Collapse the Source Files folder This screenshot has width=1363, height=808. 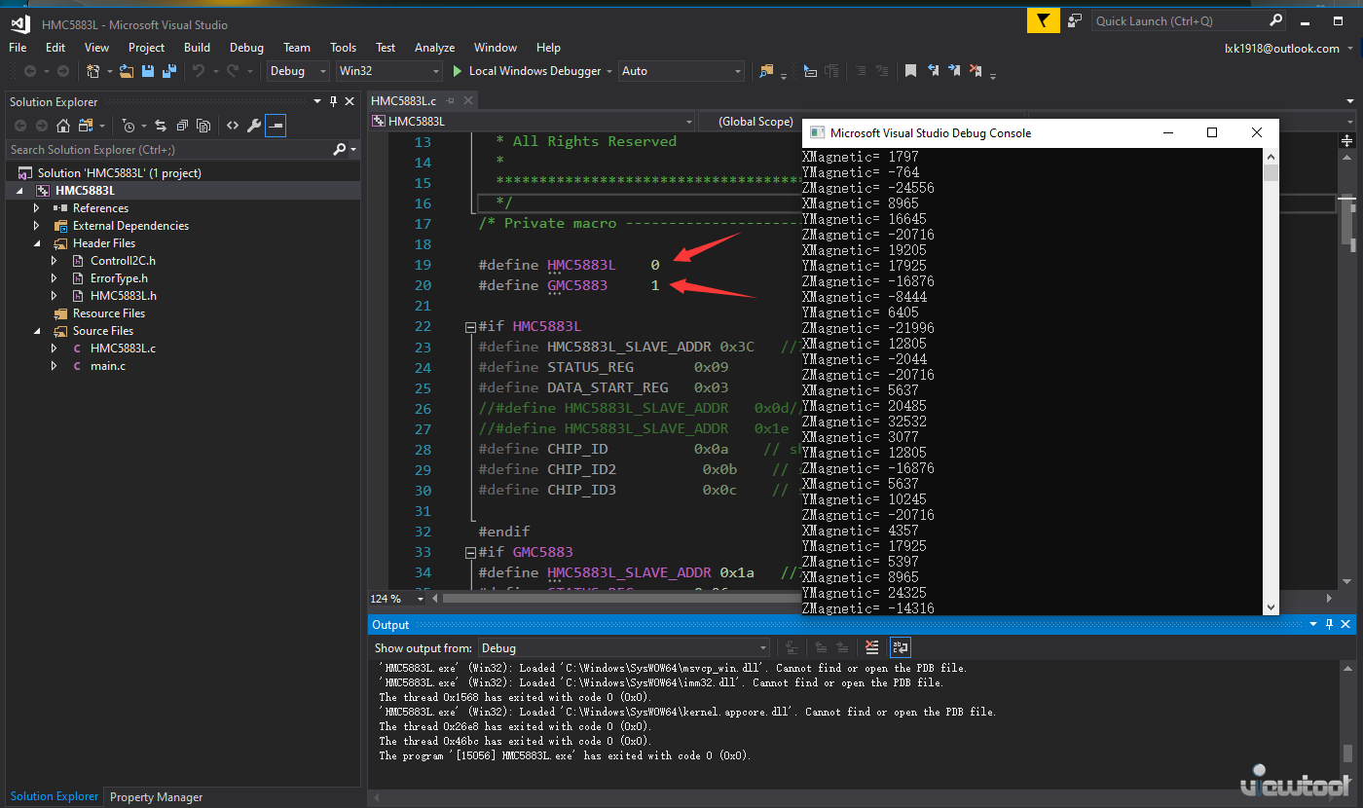click(x=37, y=331)
